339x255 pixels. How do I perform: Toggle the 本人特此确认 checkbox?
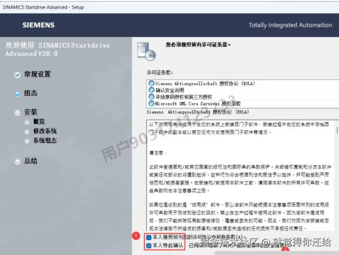point(149,246)
